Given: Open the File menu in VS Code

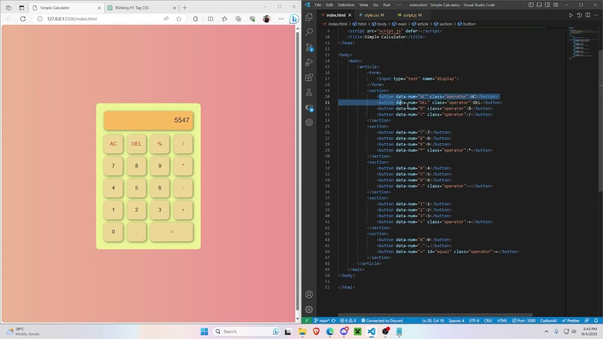Looking at the screenshot, I should coord(318,5).
